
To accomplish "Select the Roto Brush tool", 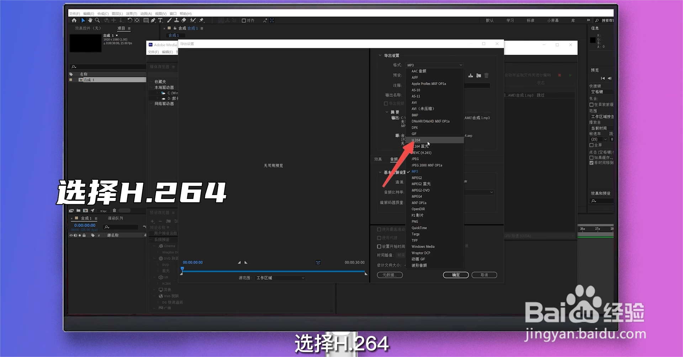I will tap(193, 20).
